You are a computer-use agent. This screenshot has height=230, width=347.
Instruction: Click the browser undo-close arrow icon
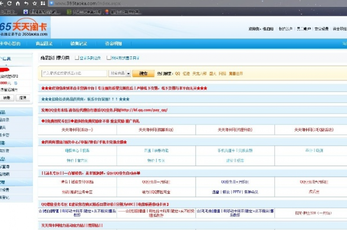26,4
